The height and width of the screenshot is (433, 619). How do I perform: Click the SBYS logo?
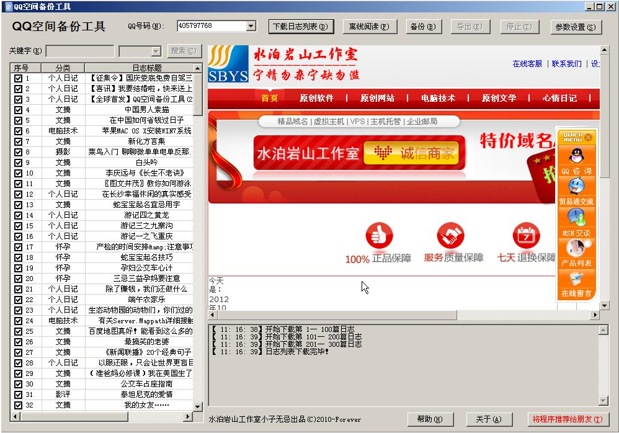(x=228, y=64)
